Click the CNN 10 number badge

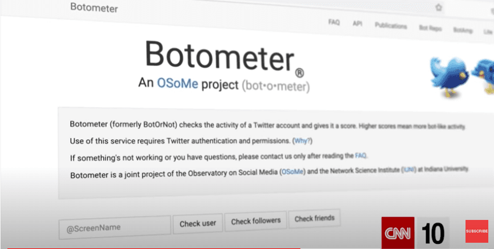click(x=433, y=233)
